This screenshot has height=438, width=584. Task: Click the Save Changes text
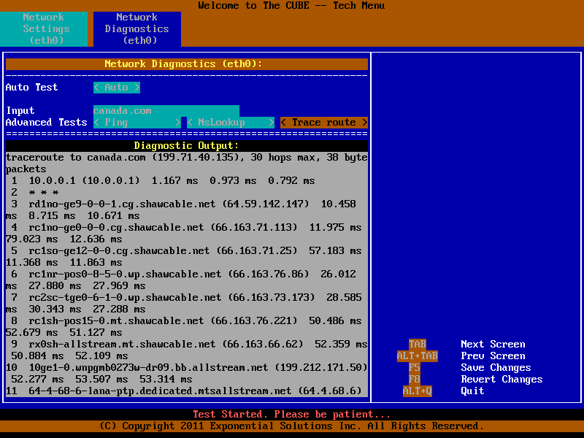pyautogui.click(x=496, y=368)
